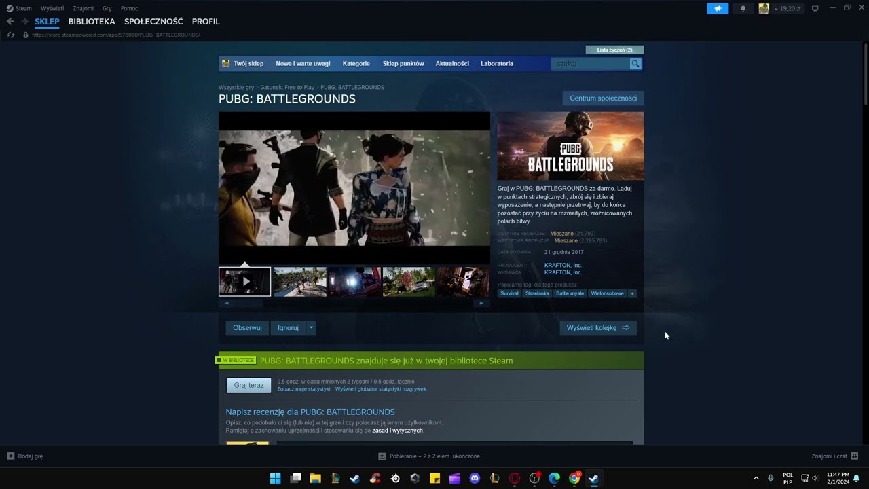Viewport: 869px width, 489px height.
Task: Open the downloads icon in bottom bar
Action: [x=382, y=456]
